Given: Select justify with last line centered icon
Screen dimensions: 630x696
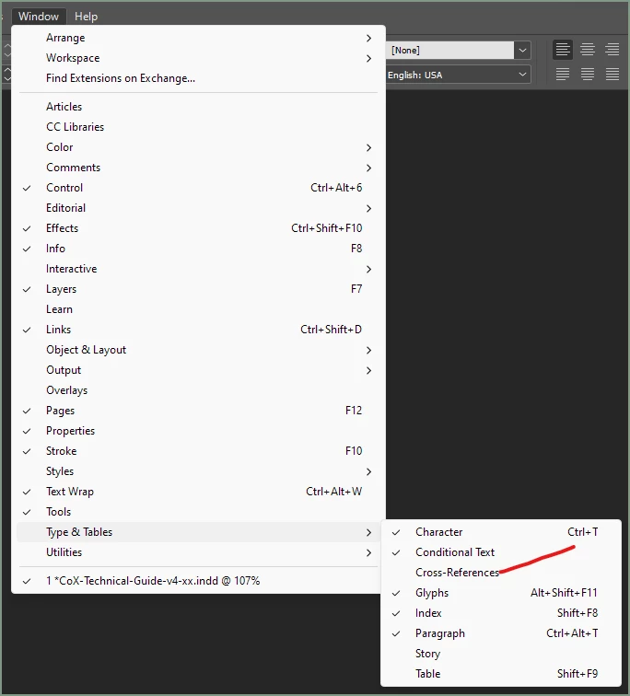Looking at the screenshot, I should pos(588,75).
